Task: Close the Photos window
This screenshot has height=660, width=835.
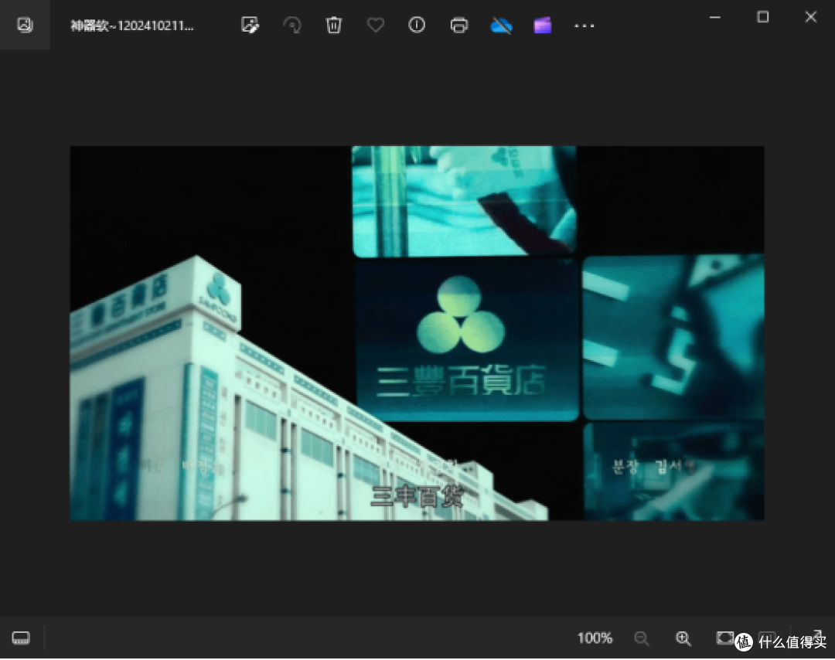Action: point(810,17)
